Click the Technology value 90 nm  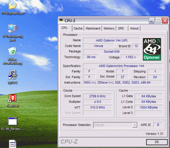point(91,57)
